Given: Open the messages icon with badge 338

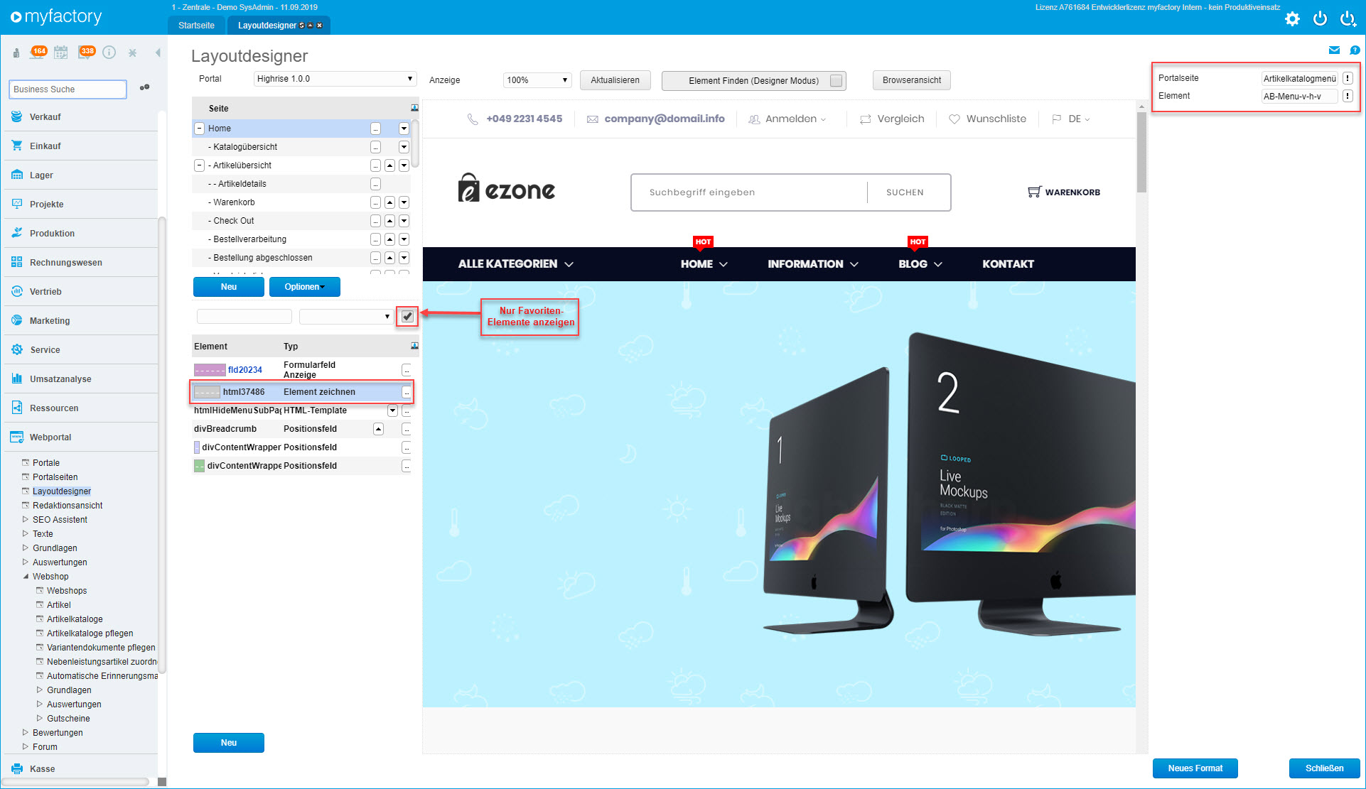Looking at the screenshot, I should coord(86,52).
